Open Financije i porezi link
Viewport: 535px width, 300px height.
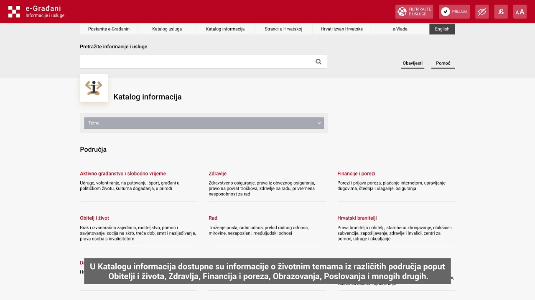(356, 174)
